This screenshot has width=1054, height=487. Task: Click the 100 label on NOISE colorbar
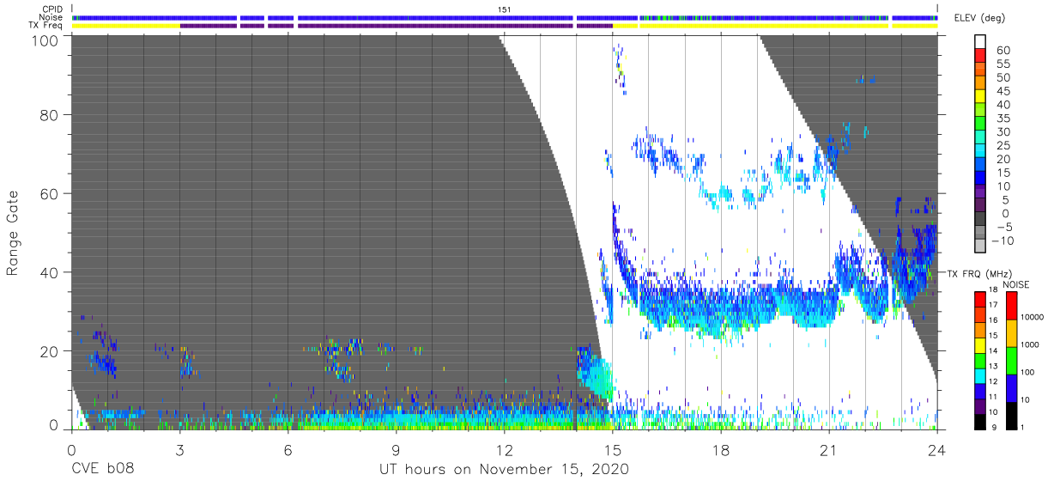pos(1029,372)
